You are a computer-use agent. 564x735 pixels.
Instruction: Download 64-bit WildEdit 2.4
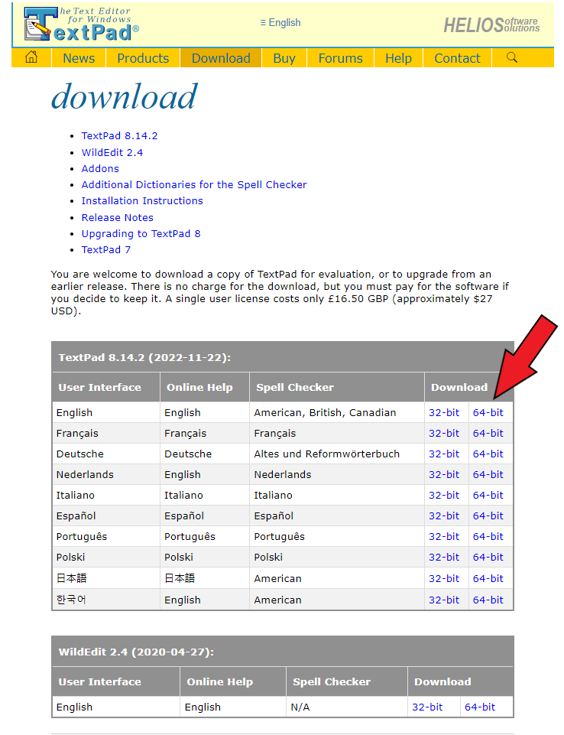point(480,707)
